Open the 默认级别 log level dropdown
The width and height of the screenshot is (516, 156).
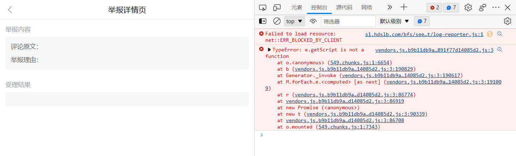point(394,21)
